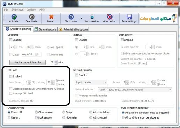This screenshot has width=180, height=128.
Task: Switch to the General options tab
Action: coord(45,29)
